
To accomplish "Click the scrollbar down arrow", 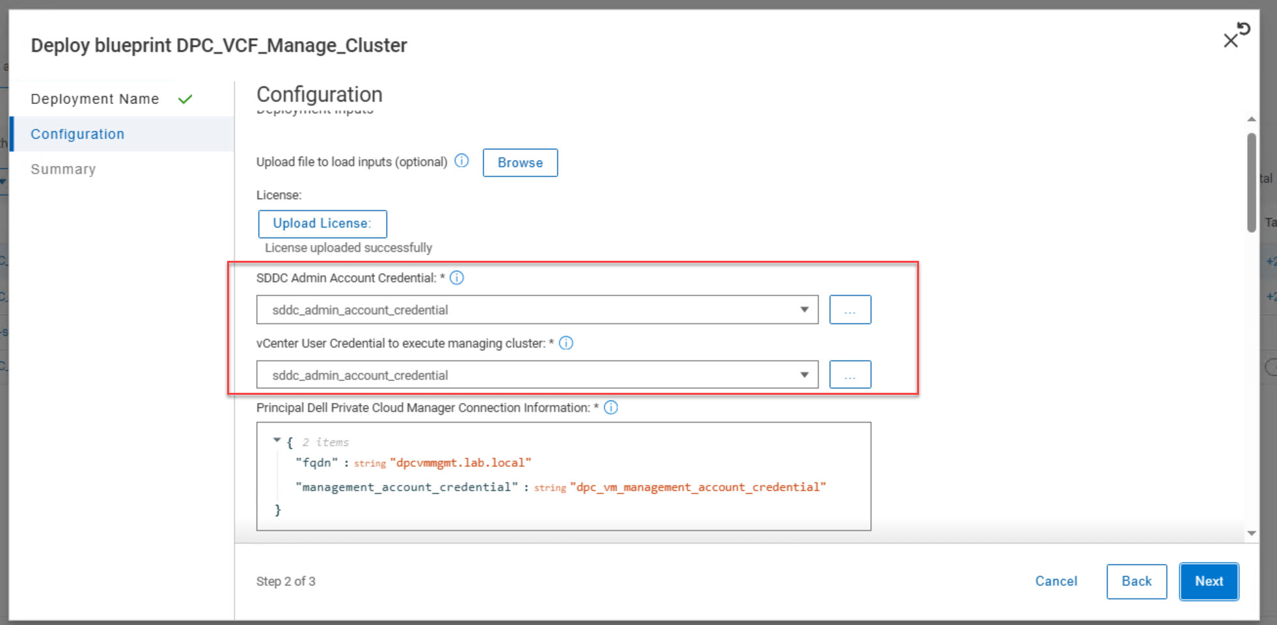I will tap(1251, 533).
